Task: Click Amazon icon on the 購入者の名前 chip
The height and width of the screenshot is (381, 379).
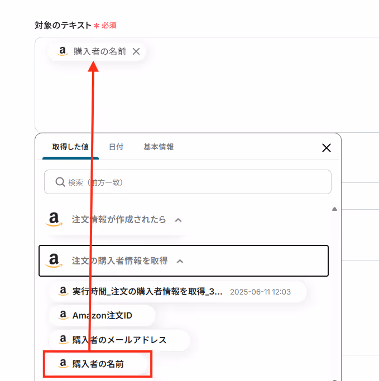Action: (63, 51)
